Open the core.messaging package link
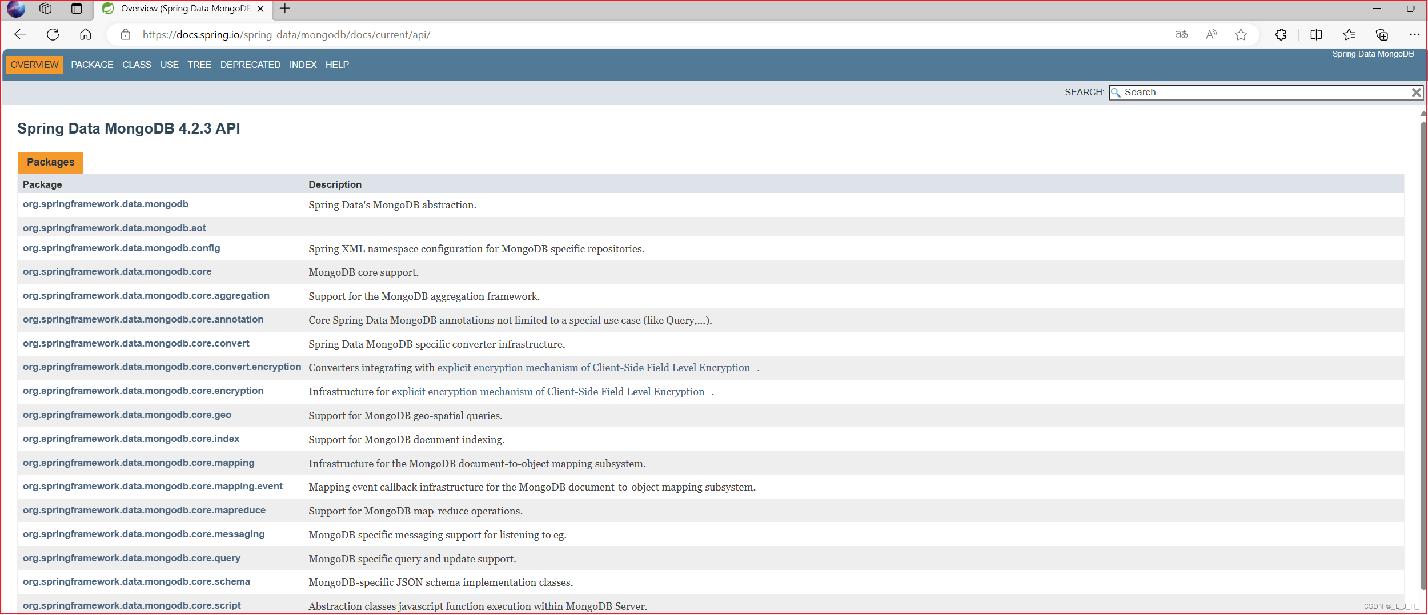The image size is (1428, 615). 144,534
